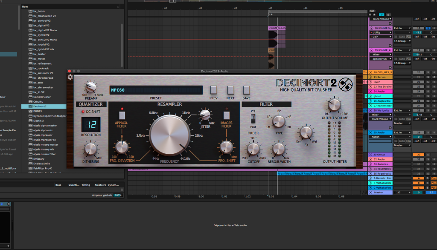437x250 pixels.
Task: Open the Utility device chooser dropdown
Action: coord(380,32)
